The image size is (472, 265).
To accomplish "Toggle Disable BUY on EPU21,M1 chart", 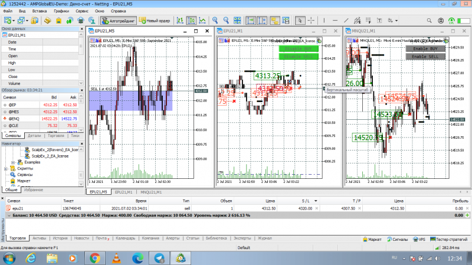I will click(x=299, y=48).
